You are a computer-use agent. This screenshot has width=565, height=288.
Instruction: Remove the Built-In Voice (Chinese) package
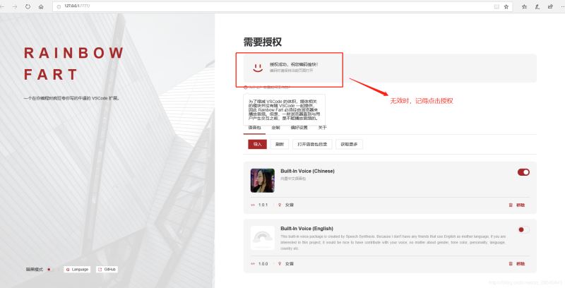pos(517,205)
